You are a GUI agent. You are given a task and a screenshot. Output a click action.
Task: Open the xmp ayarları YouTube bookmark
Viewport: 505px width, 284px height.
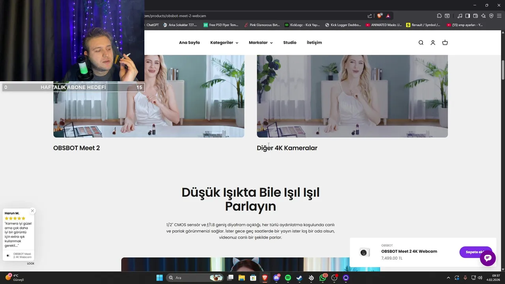pyautogui.click(x=465, y=25)
